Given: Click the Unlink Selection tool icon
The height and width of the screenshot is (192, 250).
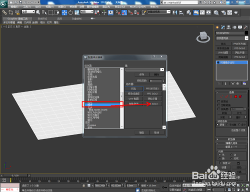Looking at the screenshot, I should 10,12.
